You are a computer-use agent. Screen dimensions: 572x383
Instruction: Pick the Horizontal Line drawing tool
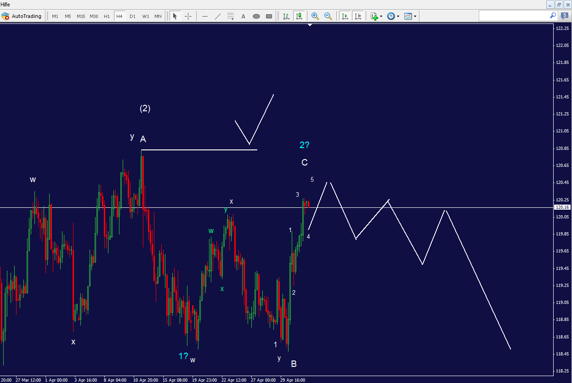(x=204, y=16)
